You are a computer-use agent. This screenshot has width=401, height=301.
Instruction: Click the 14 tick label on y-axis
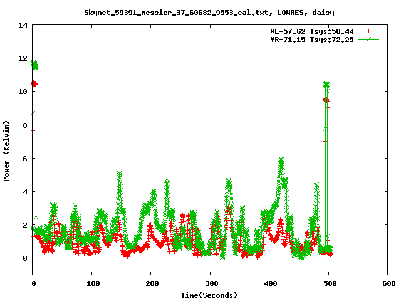(23, 25)
